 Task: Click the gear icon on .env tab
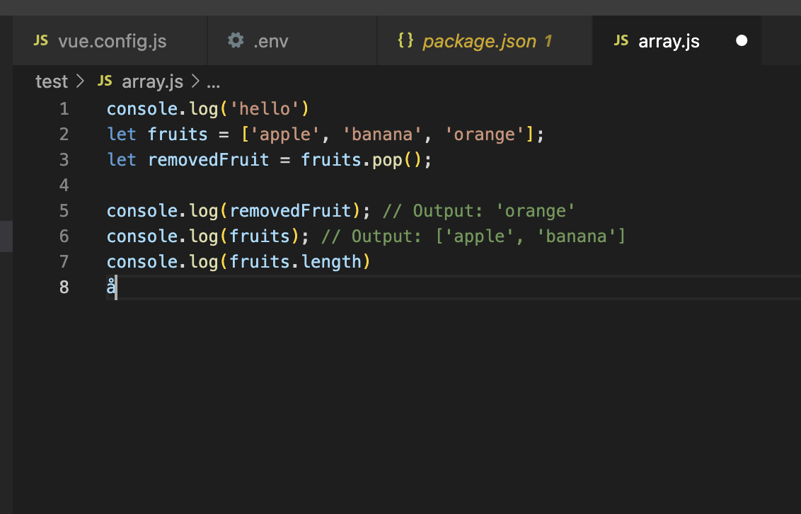point(236,40)
